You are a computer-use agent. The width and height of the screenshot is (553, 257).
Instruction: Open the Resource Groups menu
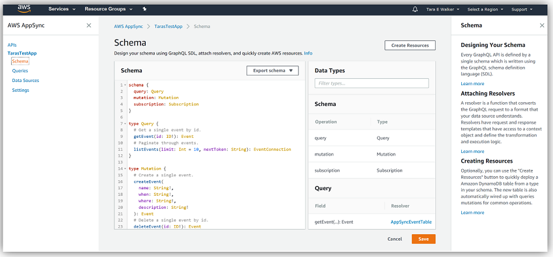pyautogui.click(x=109, y=9)
